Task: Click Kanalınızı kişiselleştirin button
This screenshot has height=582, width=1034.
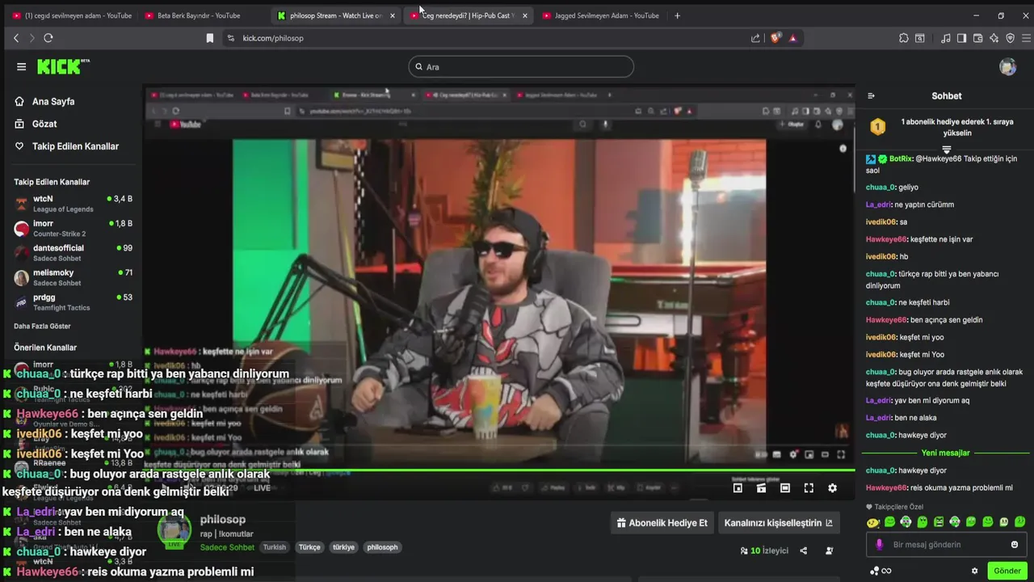Action: 778,523
